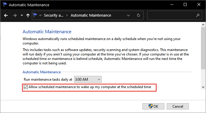This screenshot has height=113, width=206.
Task: Go back with the left arrow button
Action: tap(6, 15)
